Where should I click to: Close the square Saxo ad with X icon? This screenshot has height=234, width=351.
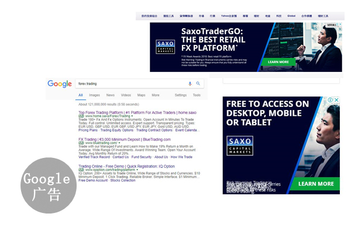tap(336, 100)
